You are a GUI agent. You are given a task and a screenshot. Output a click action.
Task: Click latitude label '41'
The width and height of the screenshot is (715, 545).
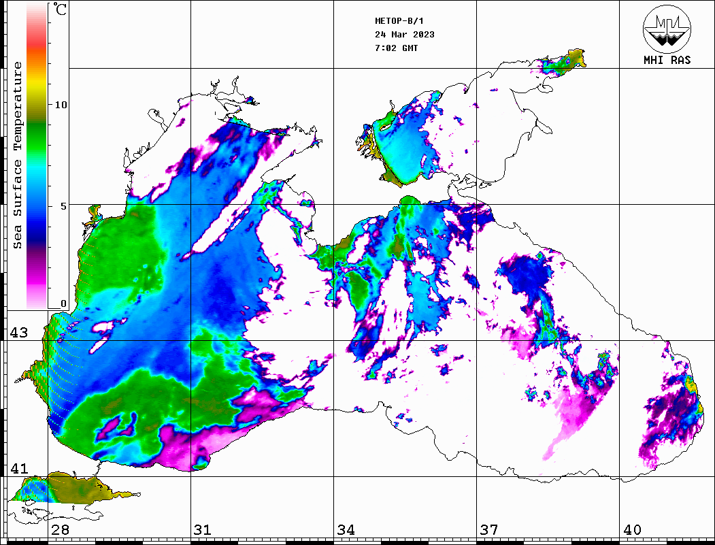pyautogui.click(x=19, y=468)
